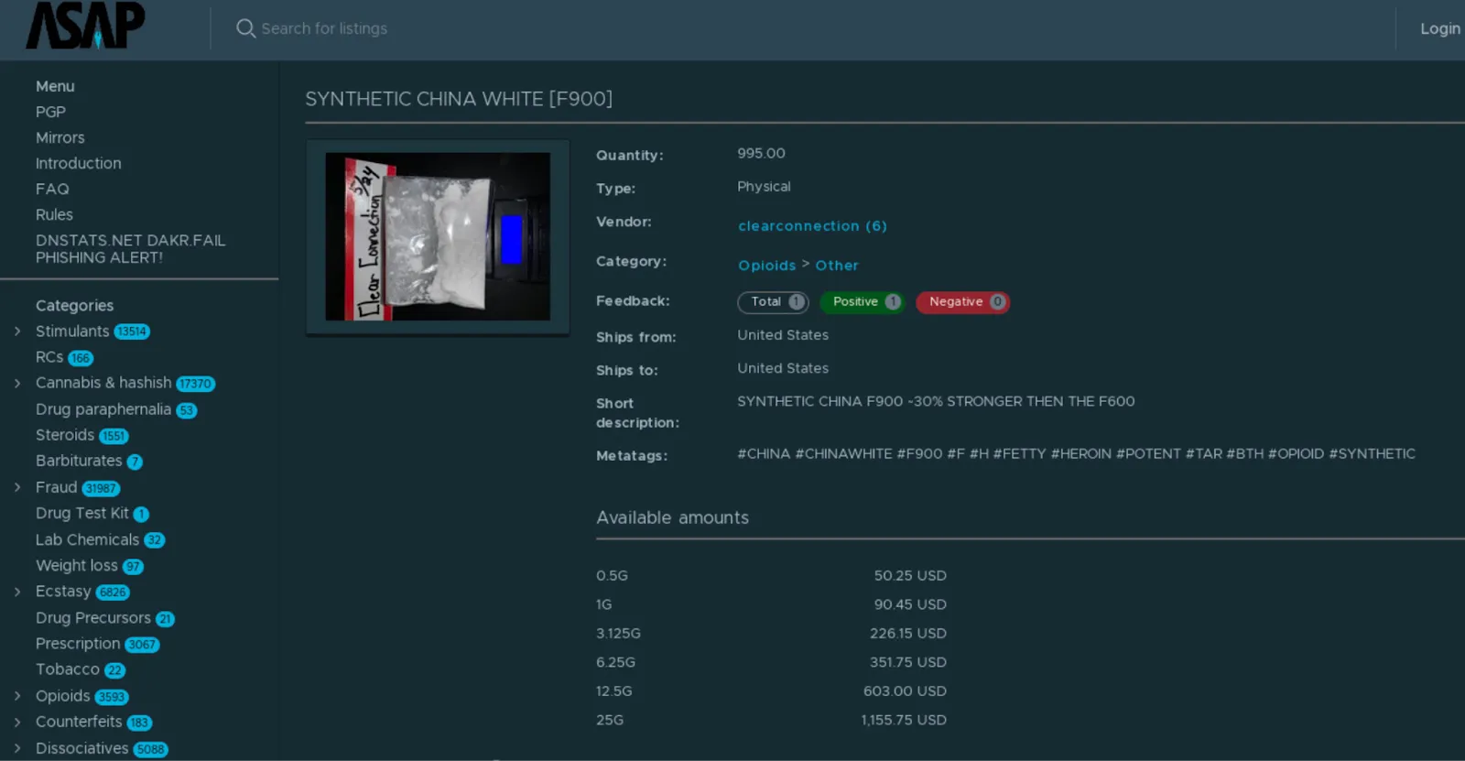Expand the Fraud category arrow
The height and width of the screenshot is (761, 1465).
tap(17, 487)
